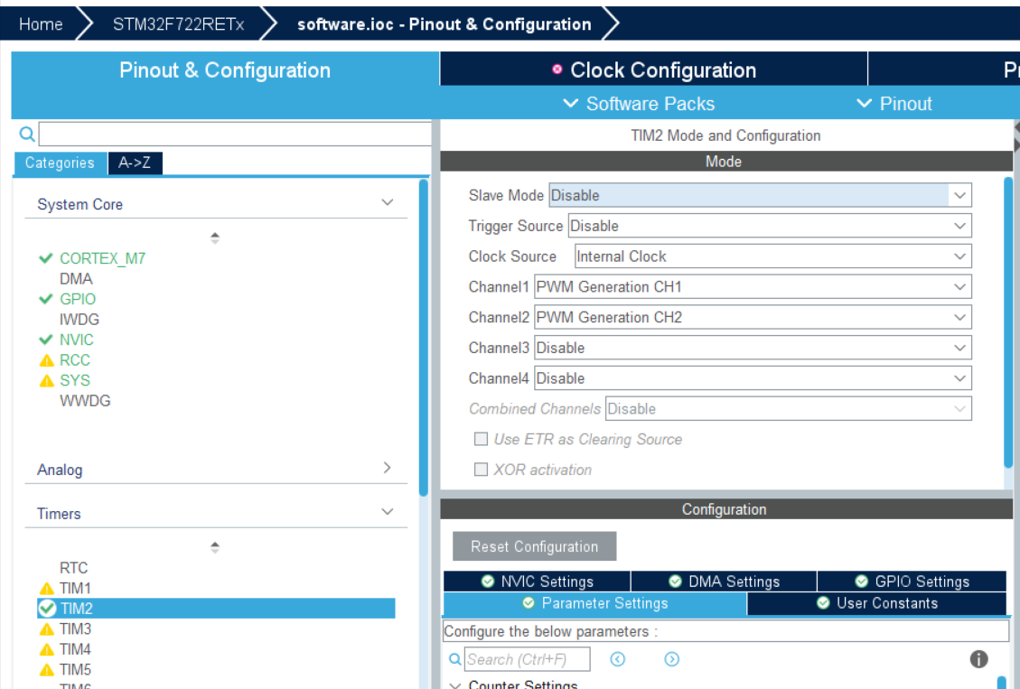Select the Parameter Settings tab
The image size is (1020, 689).
coord(594,603)
